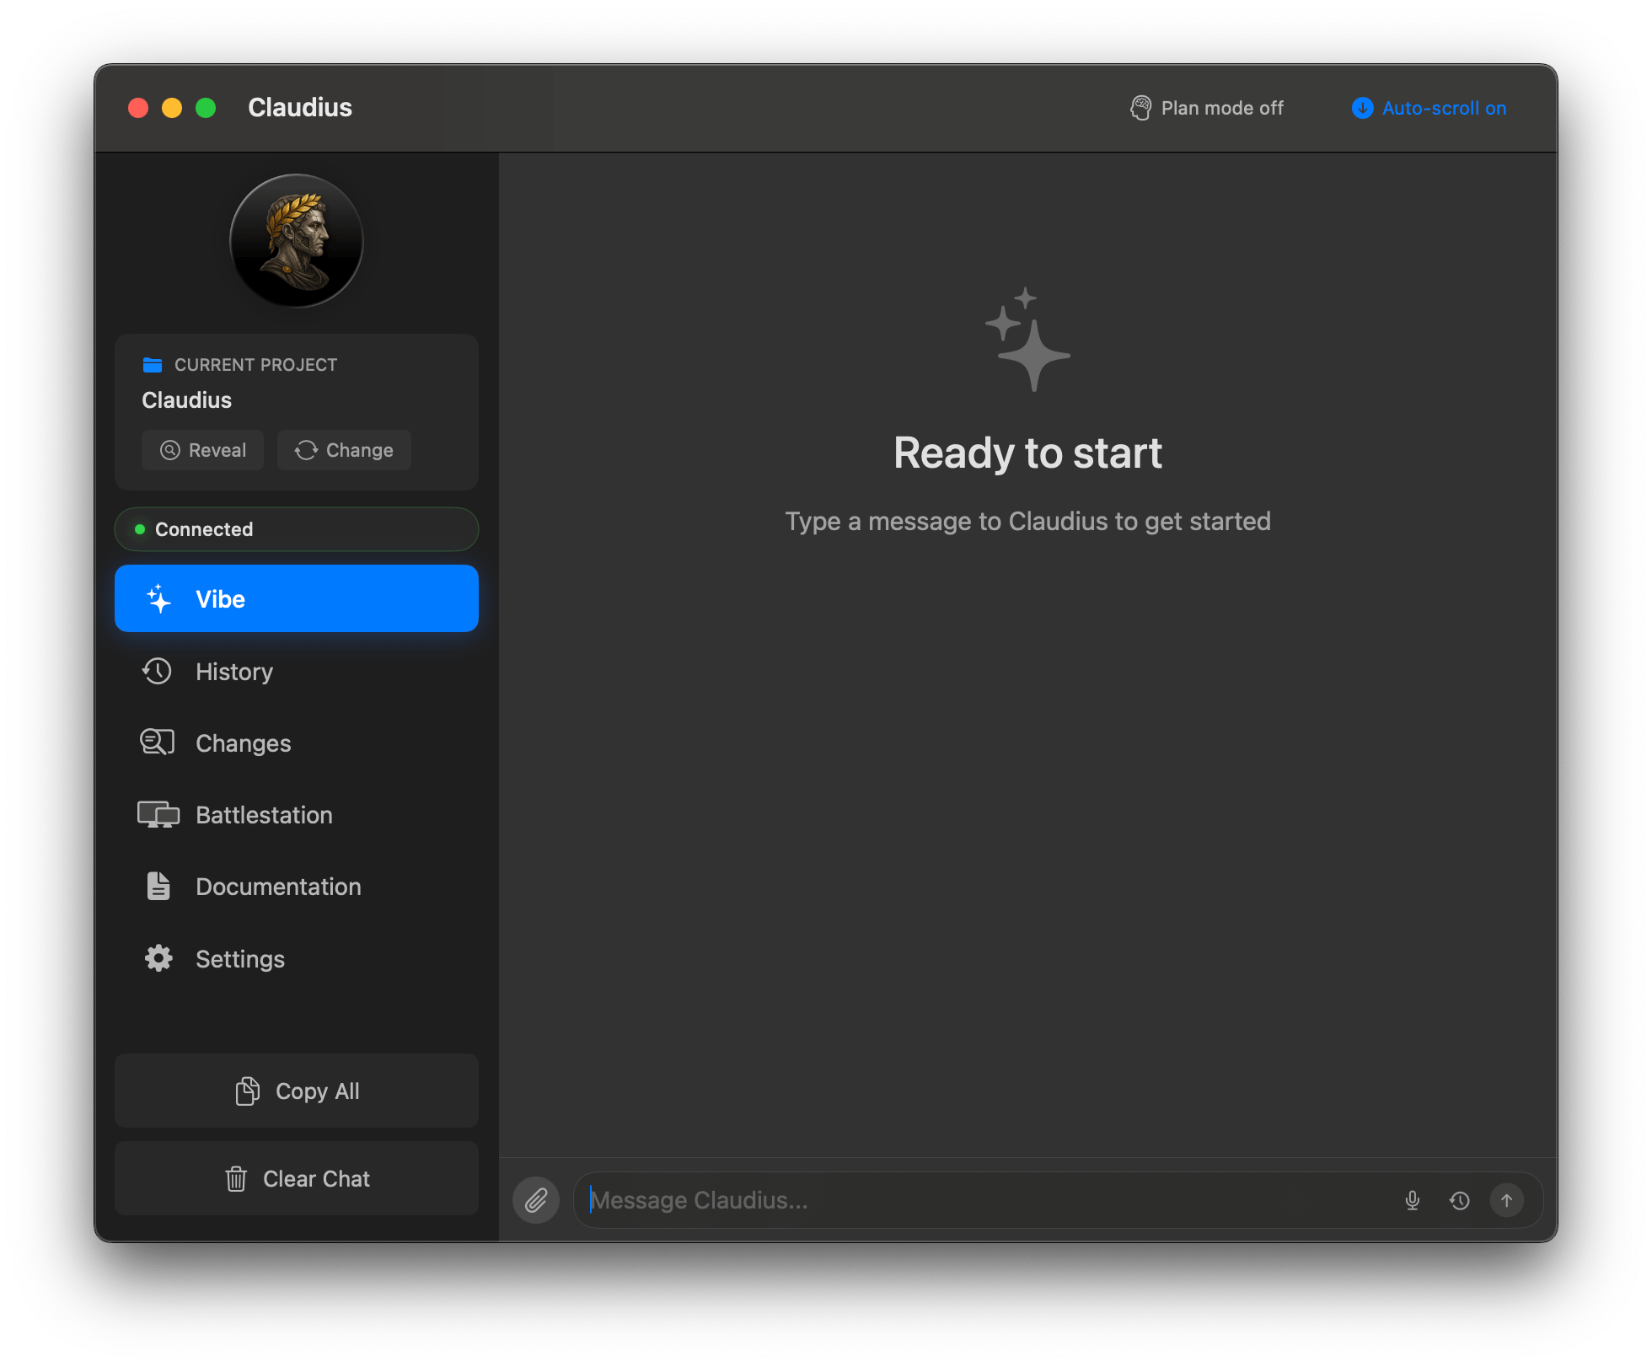Image resolution: width=1652 pixels, height=1367 pixels.
Task: Click the Copy All button
Action: pyautogui.click(x=296, y=1091)
